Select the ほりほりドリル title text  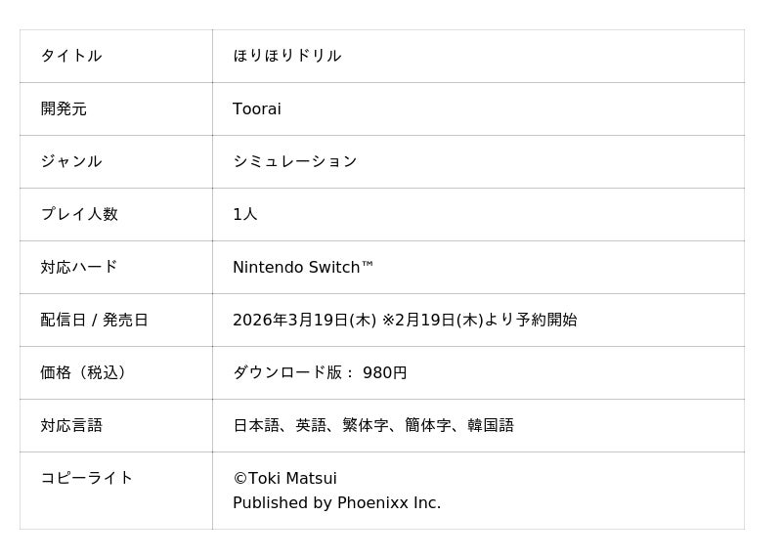coord(286,56)
